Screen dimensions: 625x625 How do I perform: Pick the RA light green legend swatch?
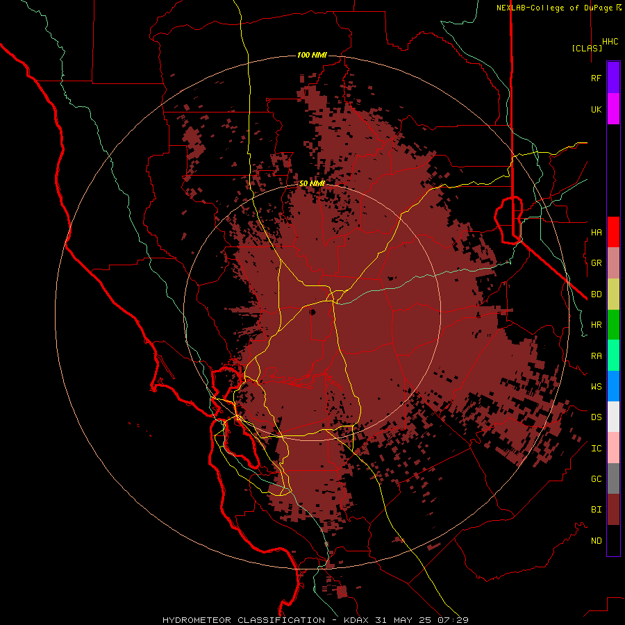pyautogui.click(x=613, y=356)
